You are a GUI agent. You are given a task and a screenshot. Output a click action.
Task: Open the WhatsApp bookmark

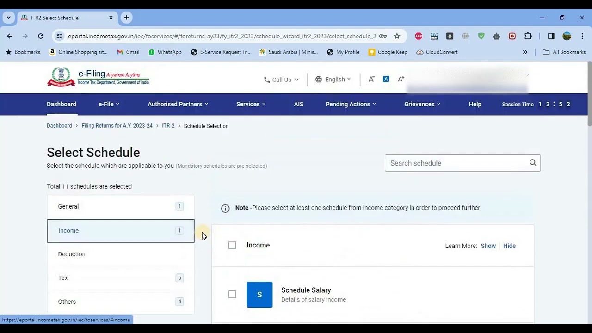[165, 52]
